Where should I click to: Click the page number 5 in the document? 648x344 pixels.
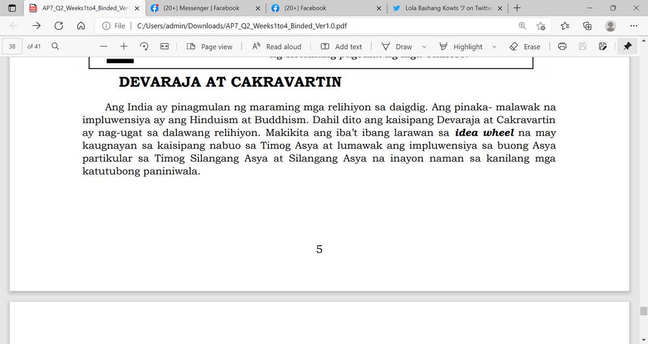pos(319,250)
